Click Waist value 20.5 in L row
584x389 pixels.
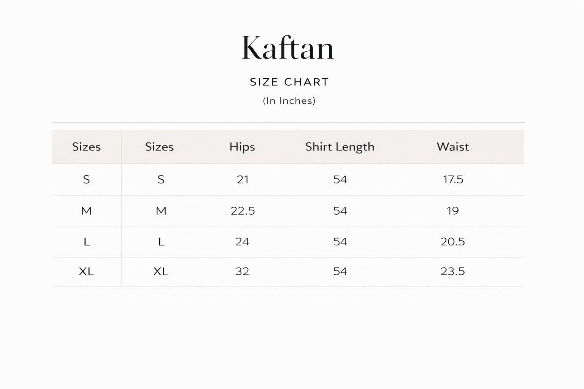point(452,242)
